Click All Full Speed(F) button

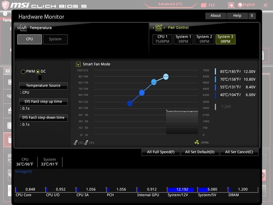tap(161, 152)
